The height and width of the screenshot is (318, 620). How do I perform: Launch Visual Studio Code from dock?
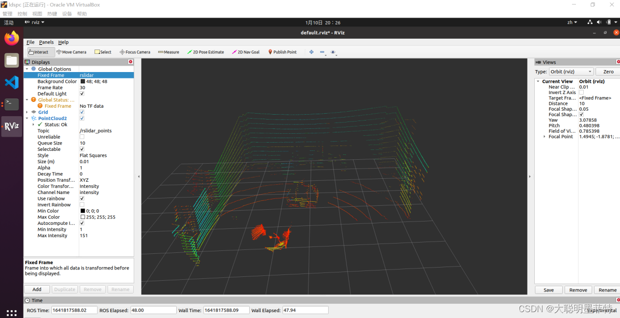[12, 82]
